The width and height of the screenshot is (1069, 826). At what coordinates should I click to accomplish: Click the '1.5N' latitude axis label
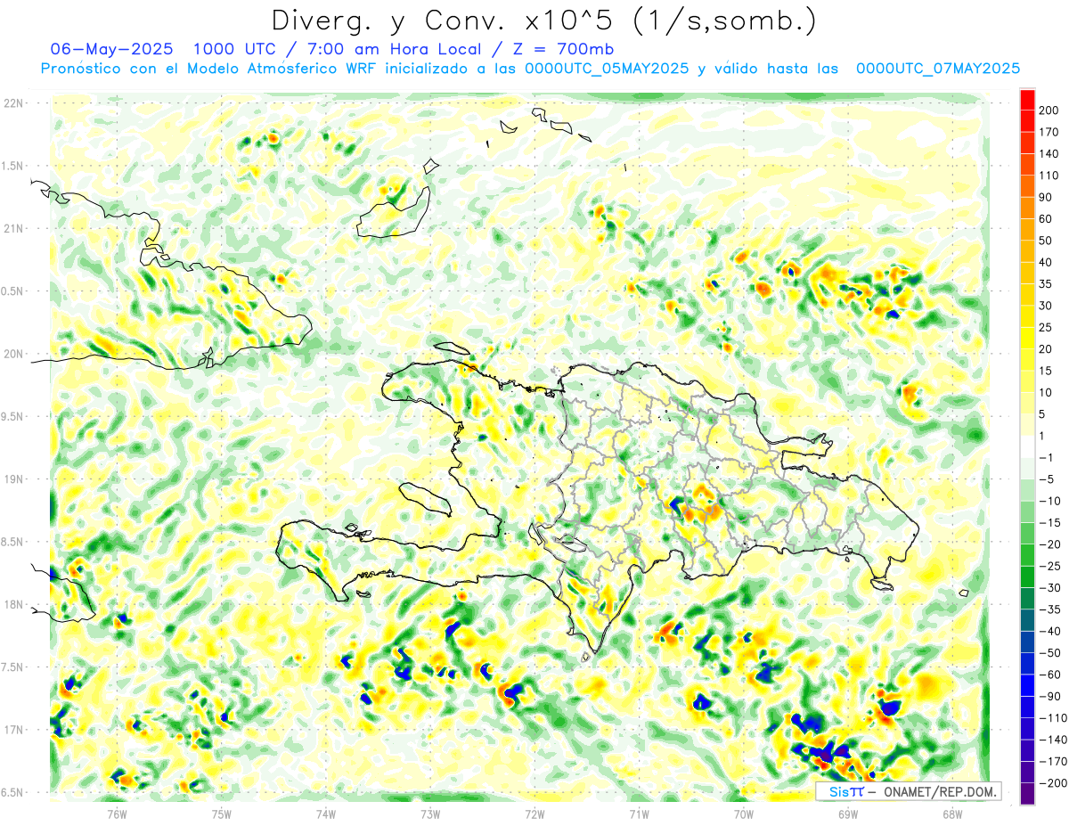pos(12,166)
